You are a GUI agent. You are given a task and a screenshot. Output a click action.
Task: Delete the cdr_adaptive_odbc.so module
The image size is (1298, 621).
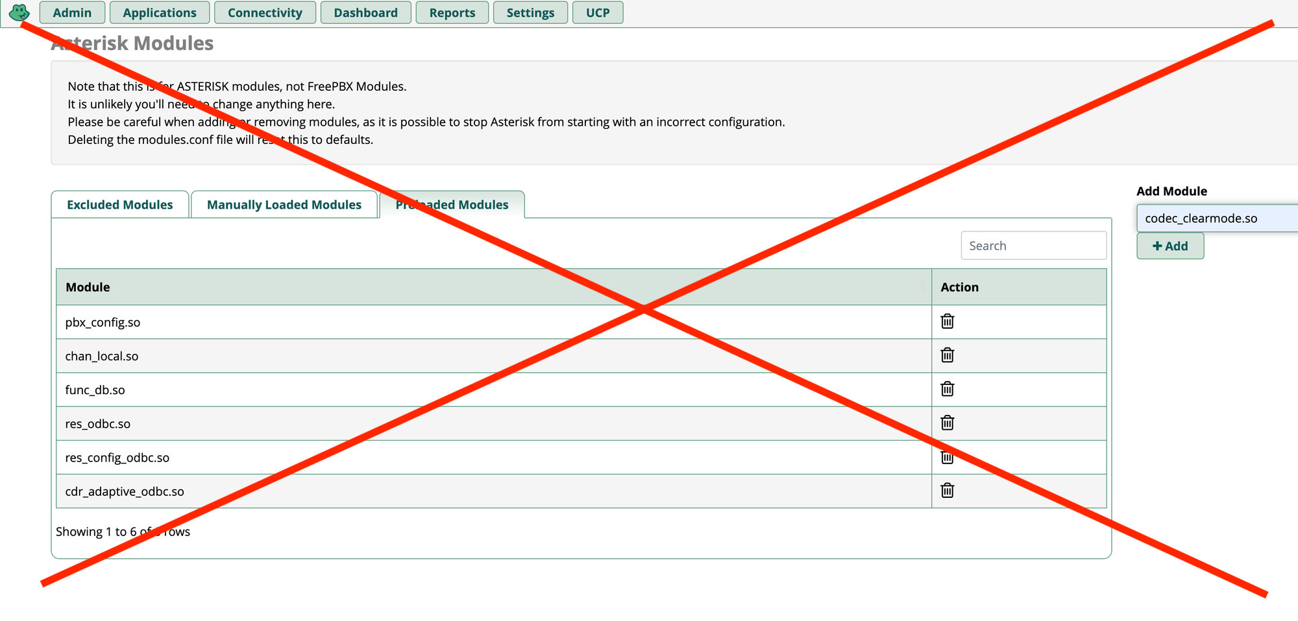(x=947, y=491)
